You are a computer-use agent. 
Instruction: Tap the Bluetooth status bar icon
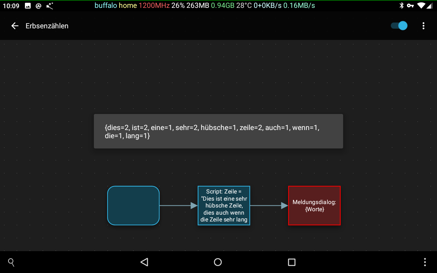tap(402, 5)
